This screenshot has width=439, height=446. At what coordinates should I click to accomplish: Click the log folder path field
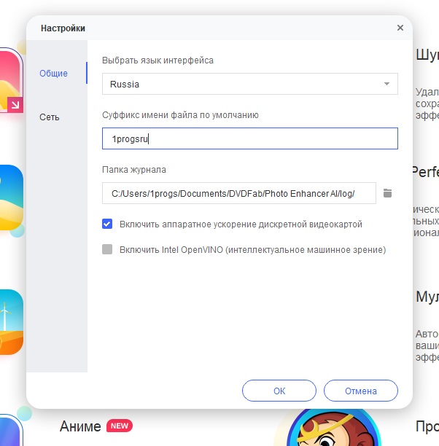point(239,193)
